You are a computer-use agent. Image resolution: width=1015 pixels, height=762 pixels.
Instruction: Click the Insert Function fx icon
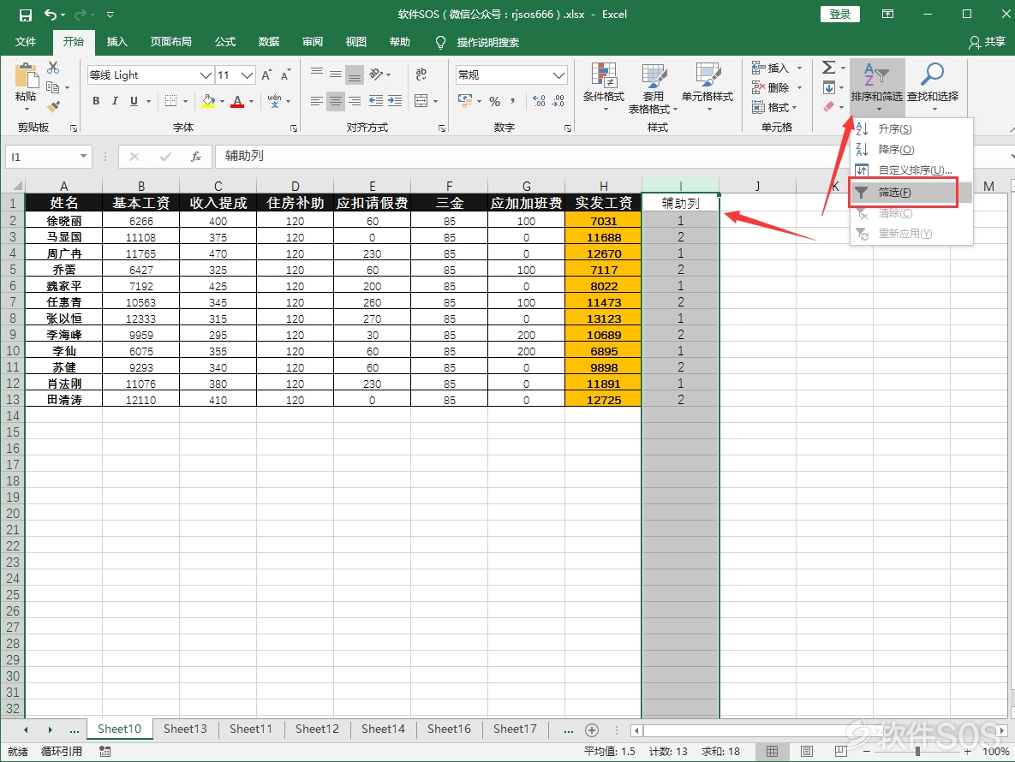coord(196,157)
